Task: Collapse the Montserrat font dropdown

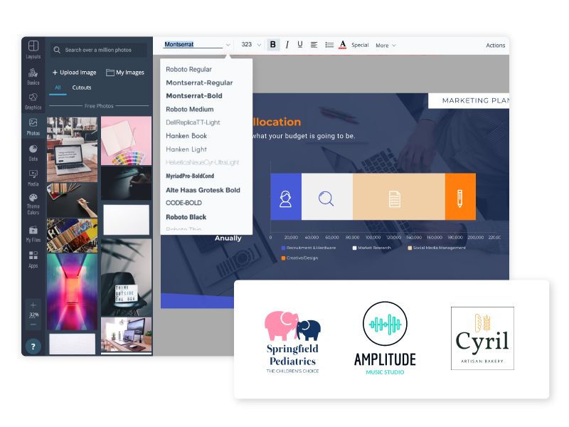Action: (x=228, y=45)
